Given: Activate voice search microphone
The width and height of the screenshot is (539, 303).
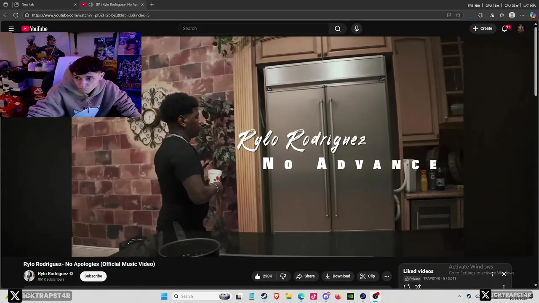Looking at the screenshot, I should click(357, 29).
